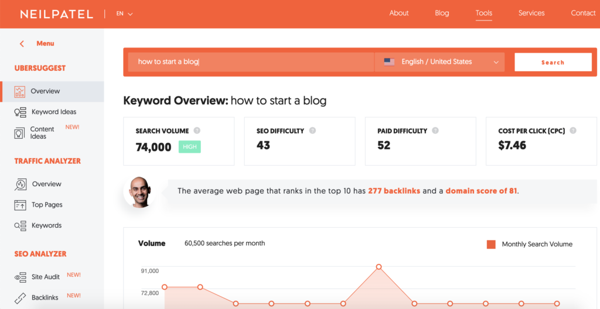The width and height of the screenshot is (600, 309).
Task: Go to the Blog menu item
Action: click(442, 13)
